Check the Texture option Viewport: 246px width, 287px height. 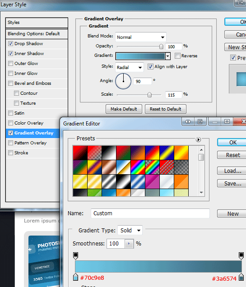point(16,103)
